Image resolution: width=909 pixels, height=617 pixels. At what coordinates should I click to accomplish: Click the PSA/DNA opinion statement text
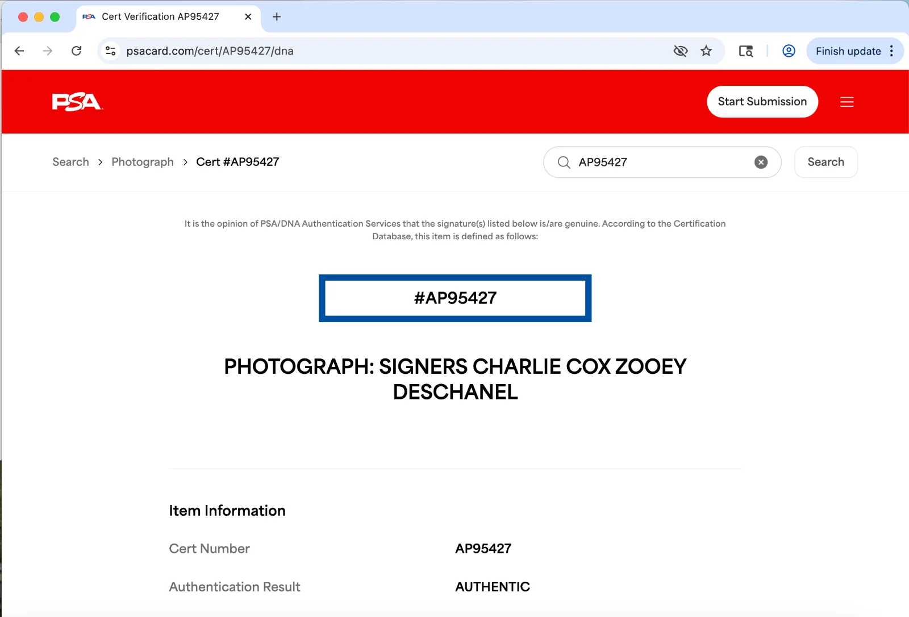point(455,230)
